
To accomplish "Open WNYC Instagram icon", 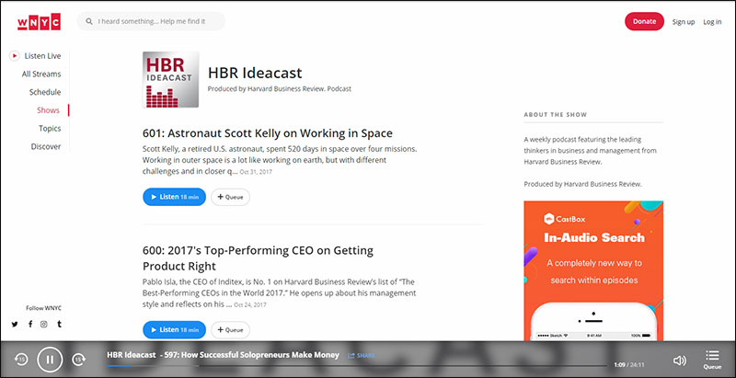I will click(x=43, y=324).
